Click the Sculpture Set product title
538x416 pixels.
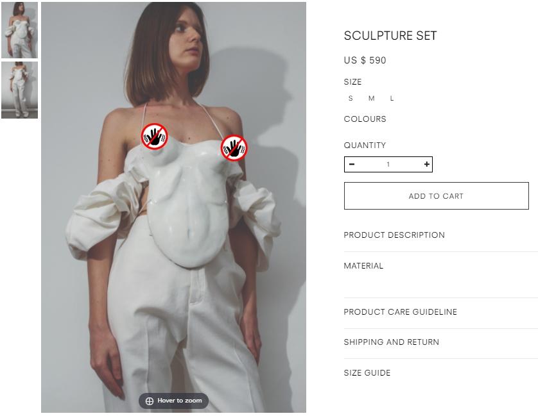pyautogui.click(x=390, y=36)
